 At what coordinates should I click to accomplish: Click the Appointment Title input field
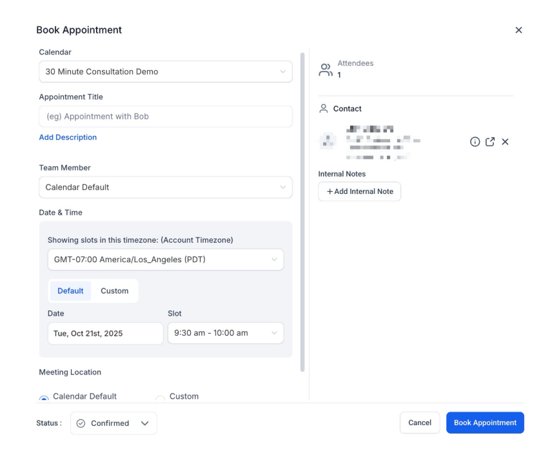coord(165,117)
